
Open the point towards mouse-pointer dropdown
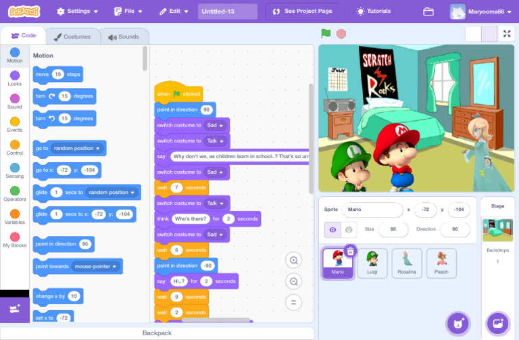point(95,266)
